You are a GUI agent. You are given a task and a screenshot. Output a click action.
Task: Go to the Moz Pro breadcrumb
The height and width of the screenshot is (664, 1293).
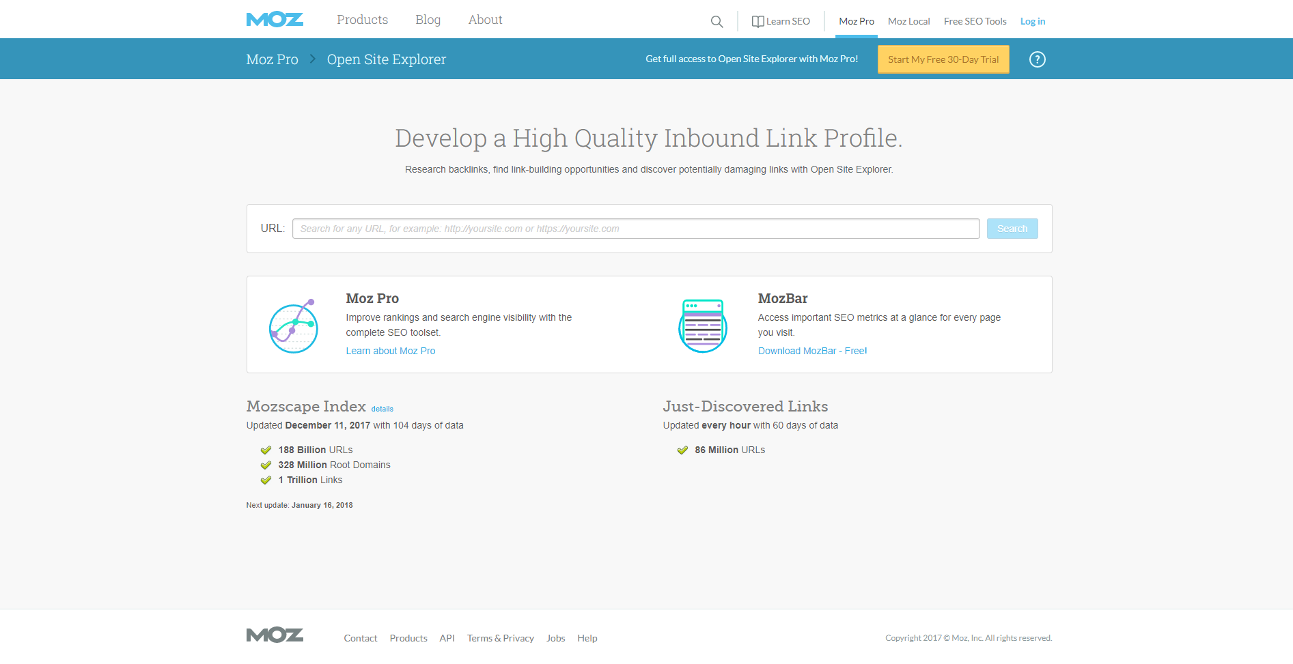pyautogui.click(x=272, y=59)
